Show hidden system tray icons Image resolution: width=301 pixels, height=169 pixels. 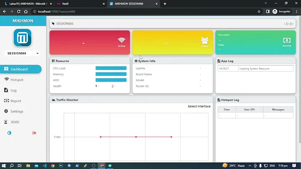coord(250,166)
